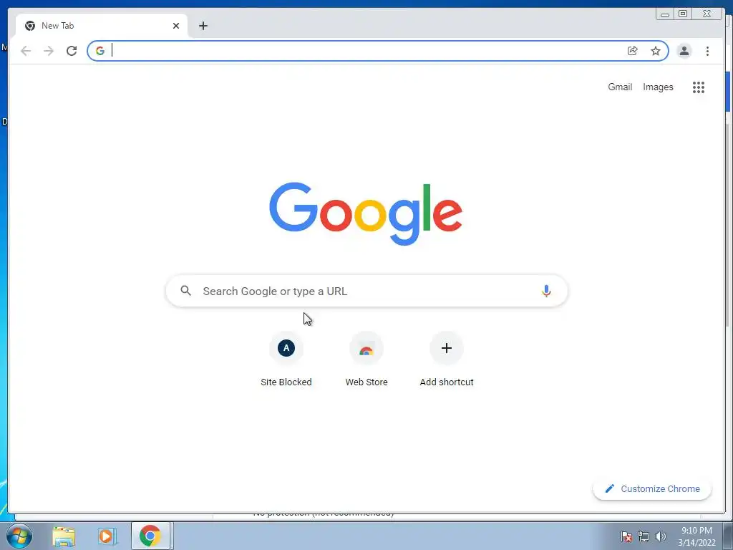The image size is (733, 550).
Task: Open the Google apps grid
Action: 699,87
